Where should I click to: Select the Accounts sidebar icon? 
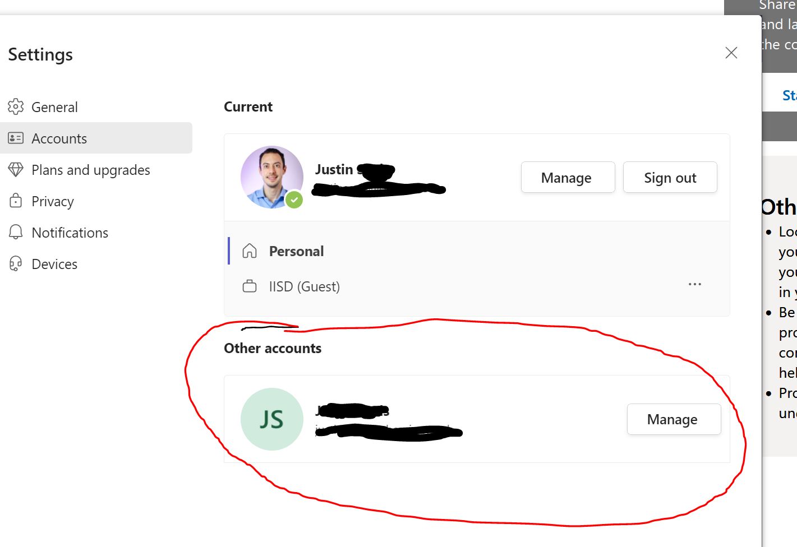point(16,138)
